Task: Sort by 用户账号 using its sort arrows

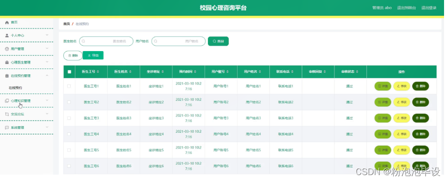Action: 228,72
